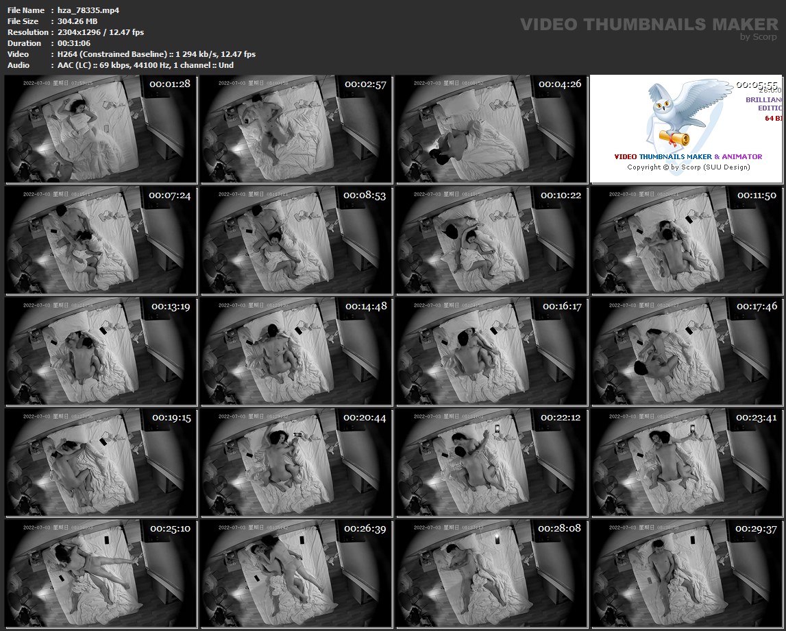Open the frame marked 00:04:26
This screenshot has width=786, height=631.
click(x=491, y=129)
